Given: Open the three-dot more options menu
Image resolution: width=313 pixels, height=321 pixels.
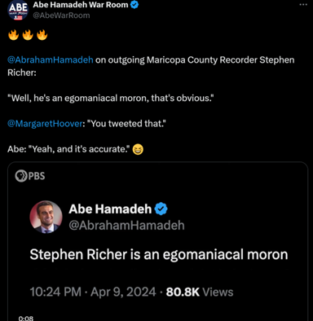Looking at the screenshot, I should coord(303,5).
